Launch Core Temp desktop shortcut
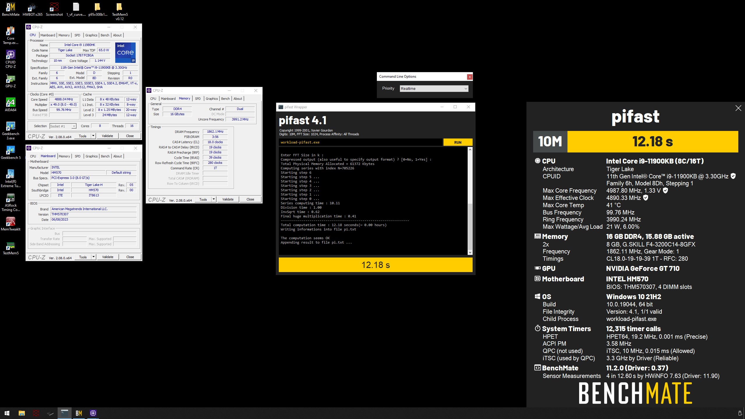 [x=11, y=35]
